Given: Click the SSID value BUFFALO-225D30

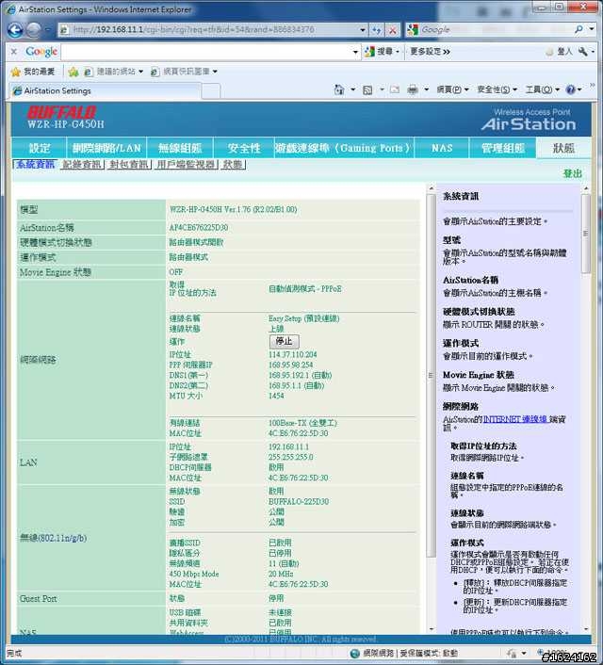Looking at the screenshot, I should pos(299,502).
